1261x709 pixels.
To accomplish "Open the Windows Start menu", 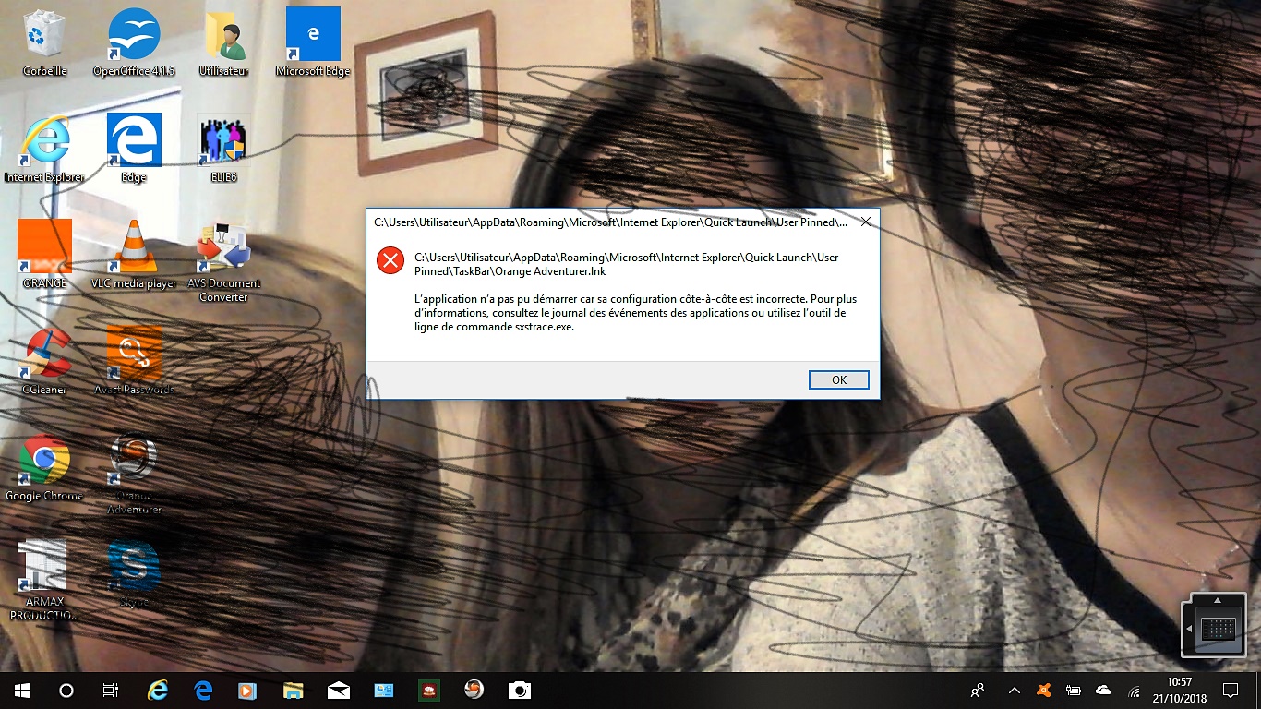I will [22, 691].
